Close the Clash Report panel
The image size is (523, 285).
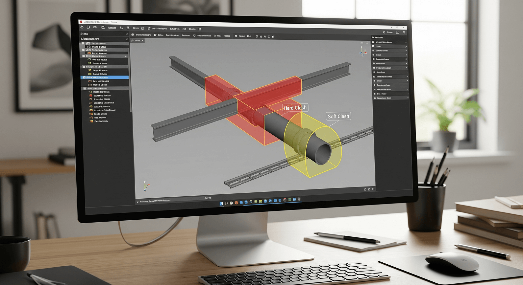click(127, 39)
